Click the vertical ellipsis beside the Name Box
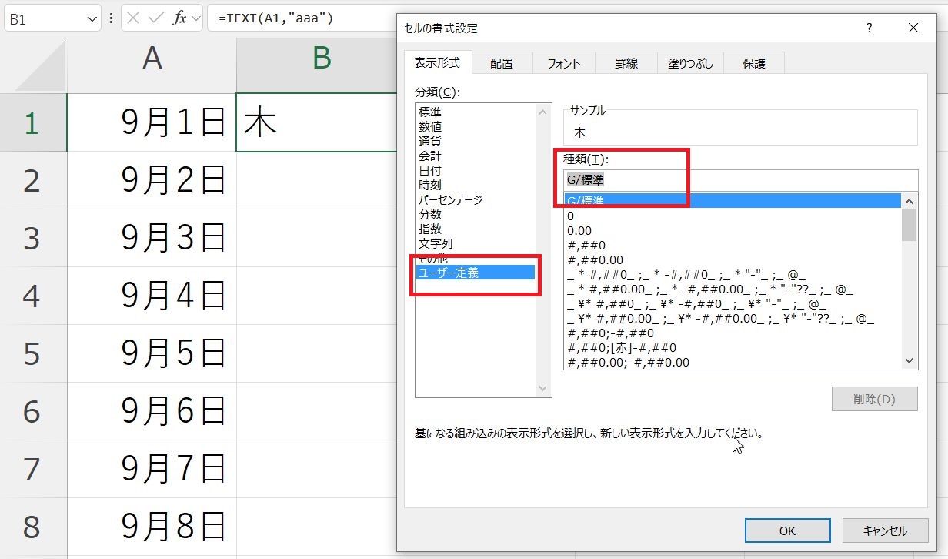Screen dimensions: 948x559 112,17
